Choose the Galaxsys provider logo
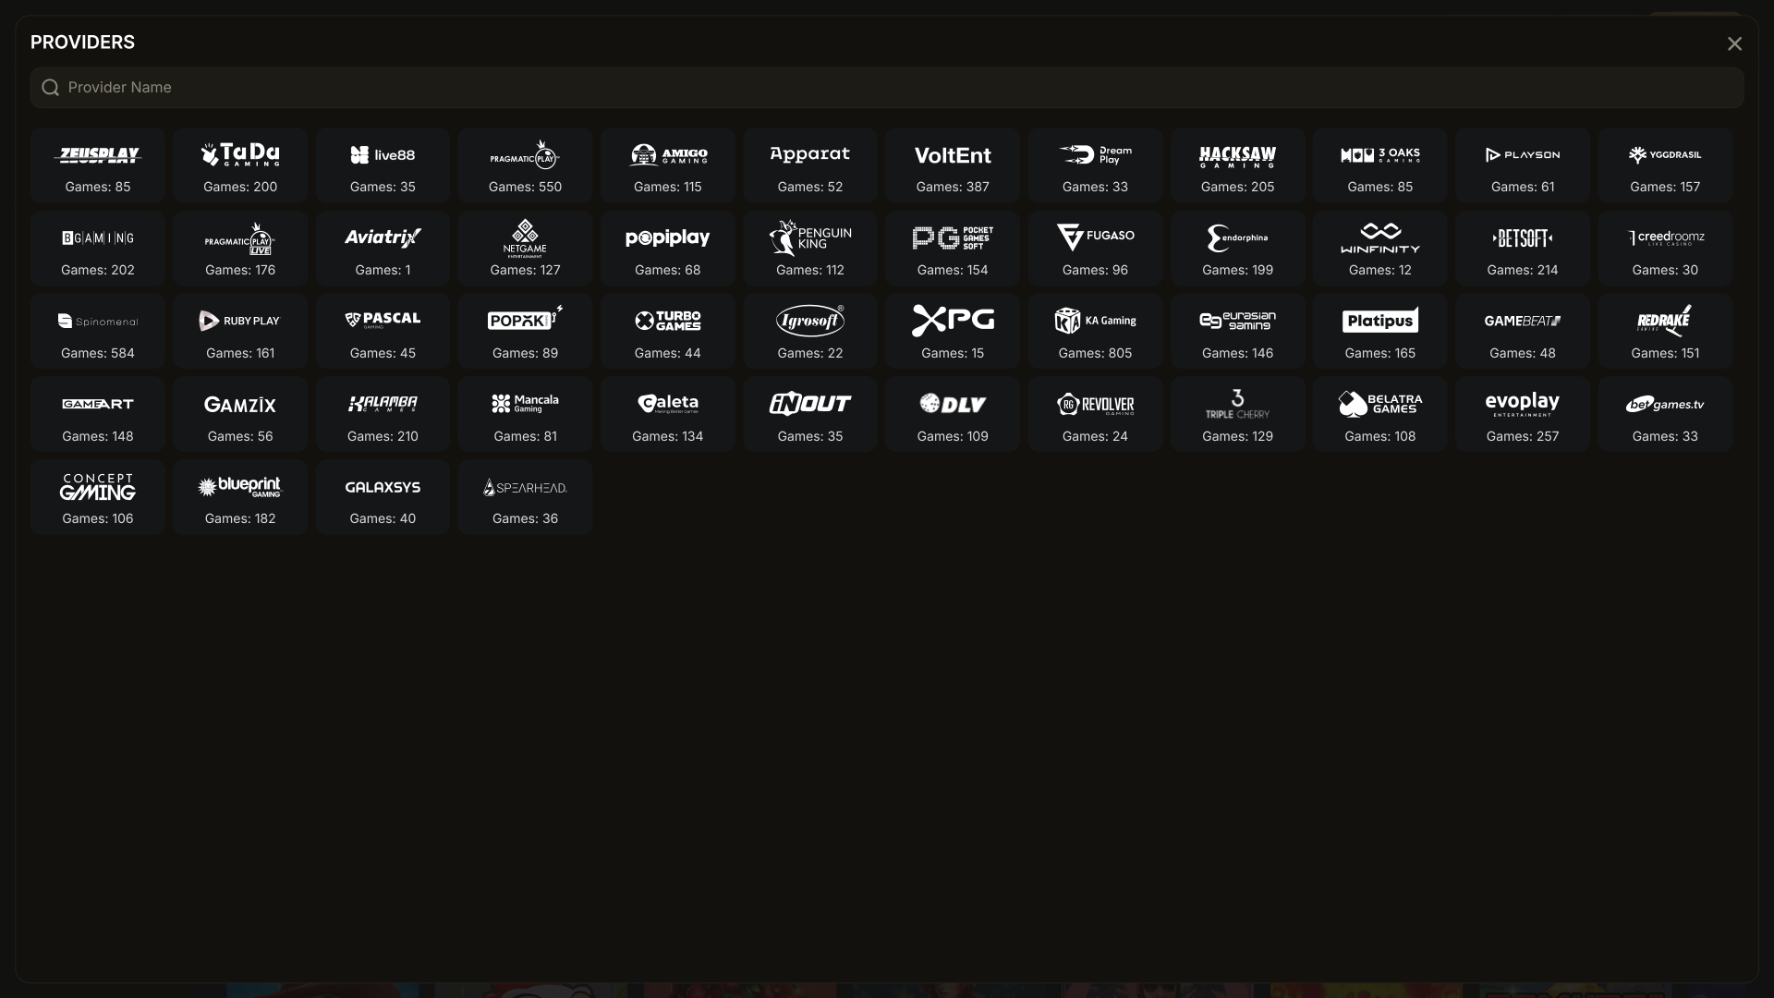The width and height of the screenshot is (1774, 998). 383,487
